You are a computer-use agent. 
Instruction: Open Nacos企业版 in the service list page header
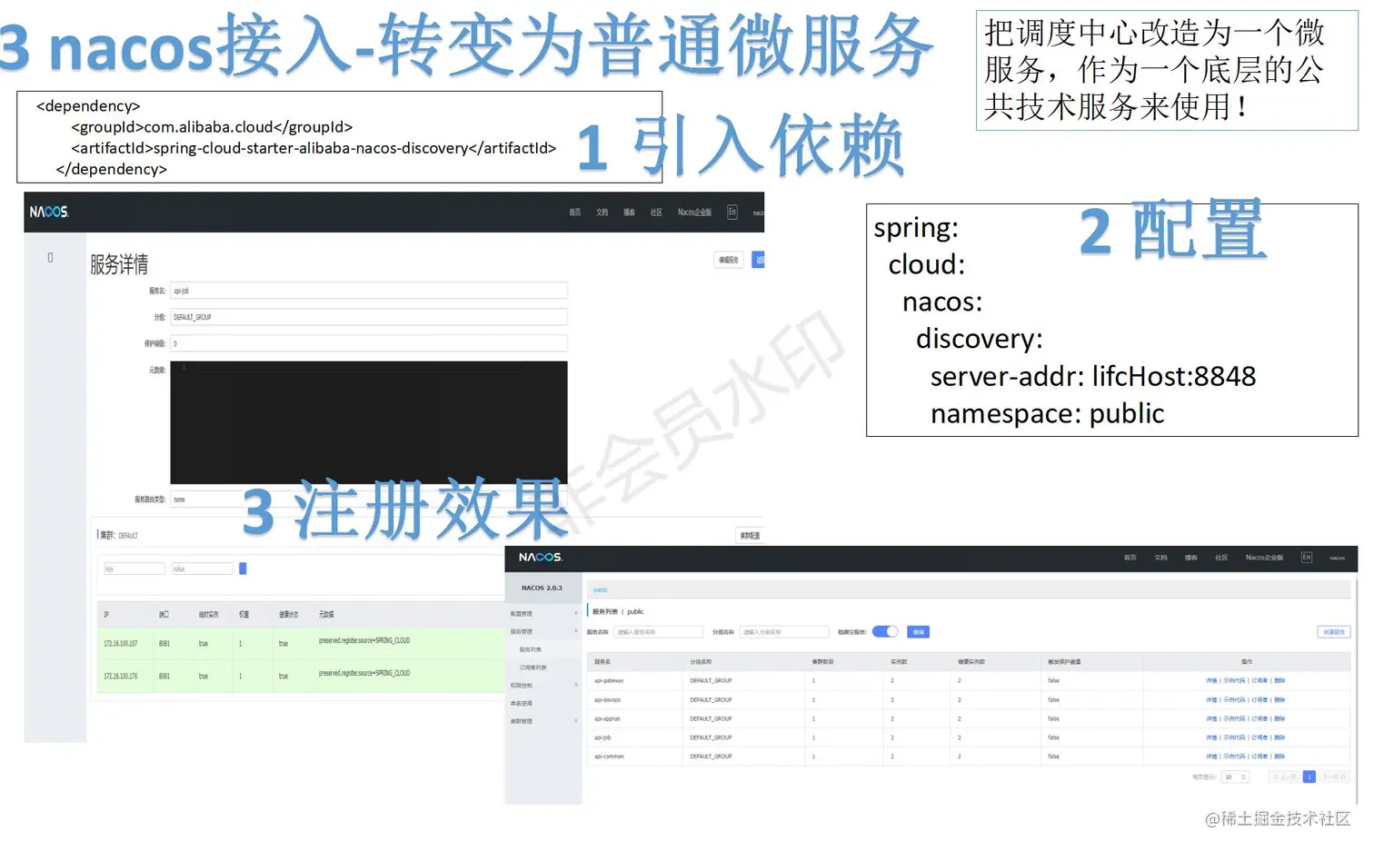pyautogui.click(x=1264, y=558)
